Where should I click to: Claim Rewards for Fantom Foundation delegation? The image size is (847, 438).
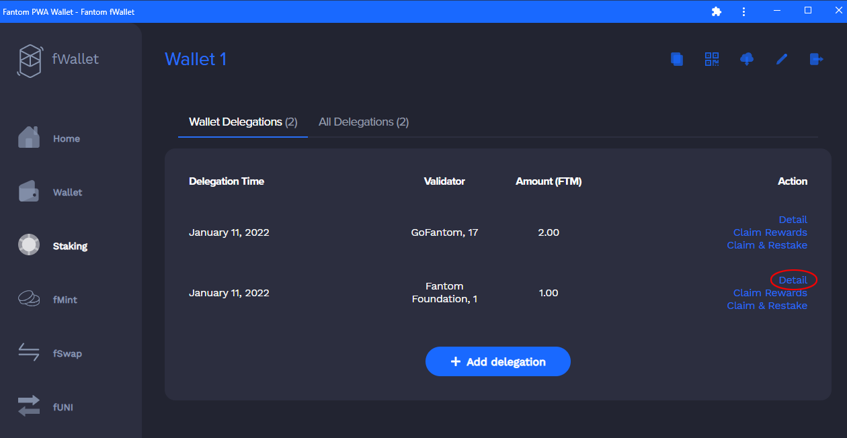(770, 293)
